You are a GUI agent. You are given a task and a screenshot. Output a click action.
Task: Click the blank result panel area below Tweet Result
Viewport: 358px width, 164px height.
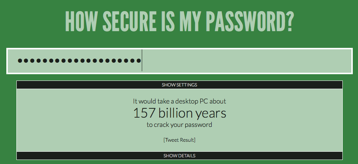coord(179,147)
